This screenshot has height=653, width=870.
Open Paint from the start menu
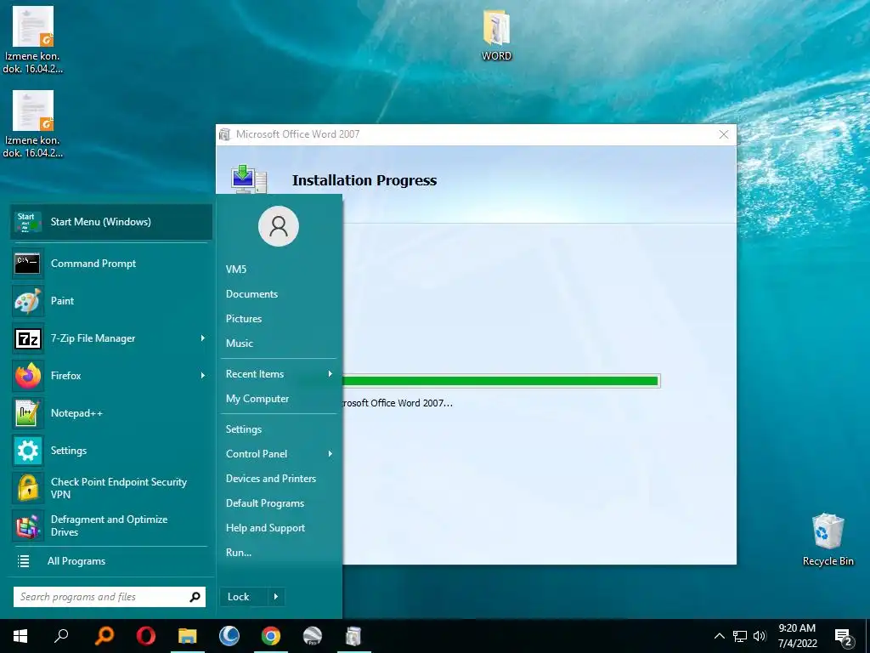[x=111, y=300]
